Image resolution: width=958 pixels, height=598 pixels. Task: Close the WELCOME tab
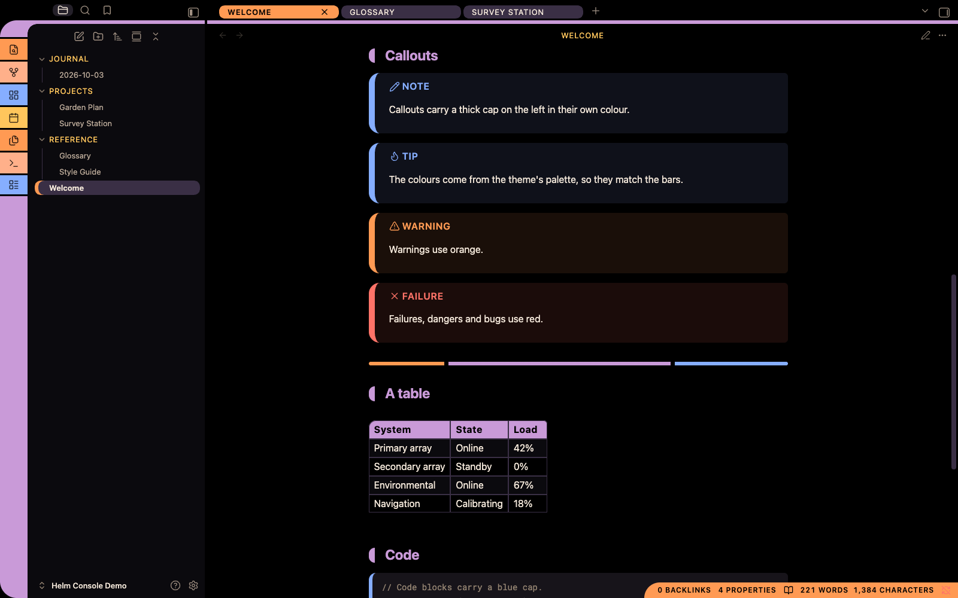[x=325, y=12]
